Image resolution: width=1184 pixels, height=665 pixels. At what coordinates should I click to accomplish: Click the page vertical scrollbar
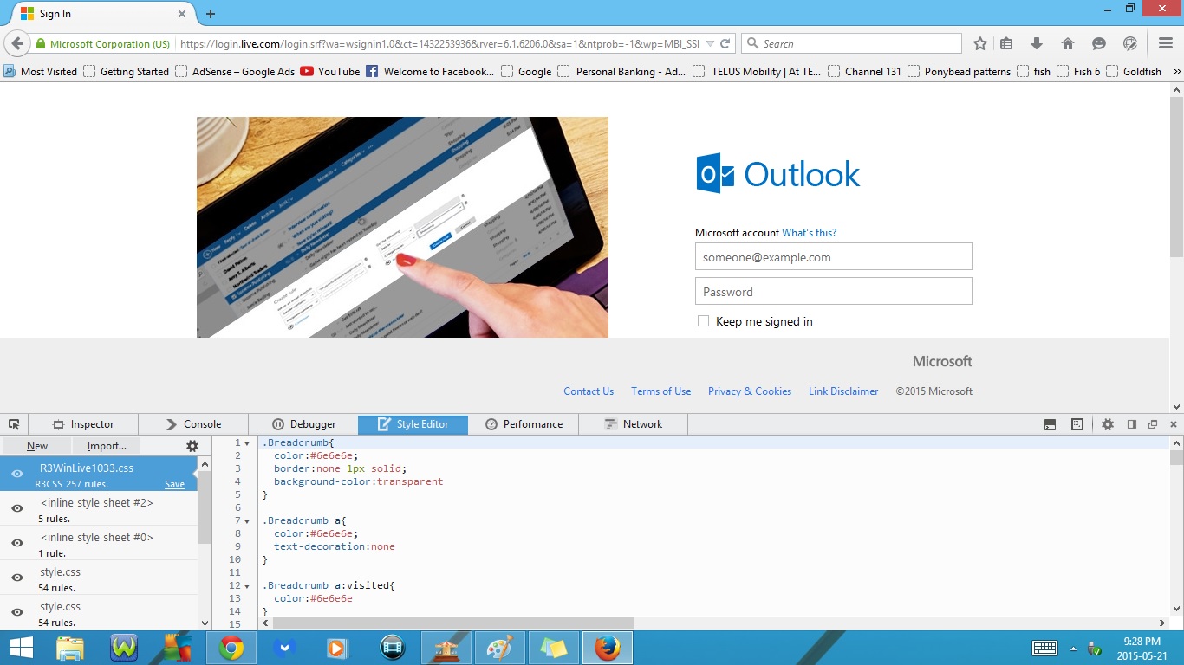[1176, 178]
